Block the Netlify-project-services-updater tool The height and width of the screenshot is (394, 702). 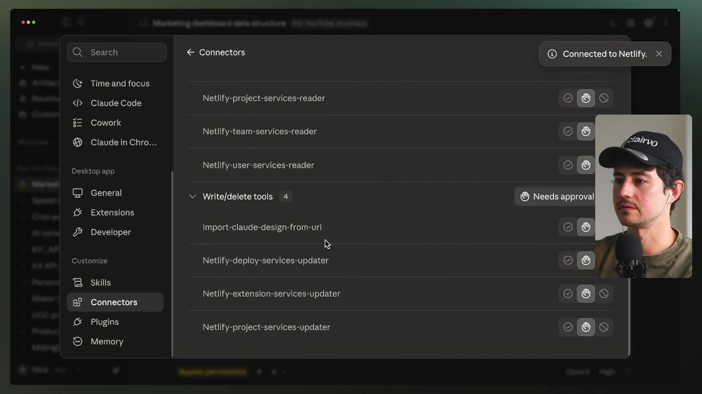(604, 327)
